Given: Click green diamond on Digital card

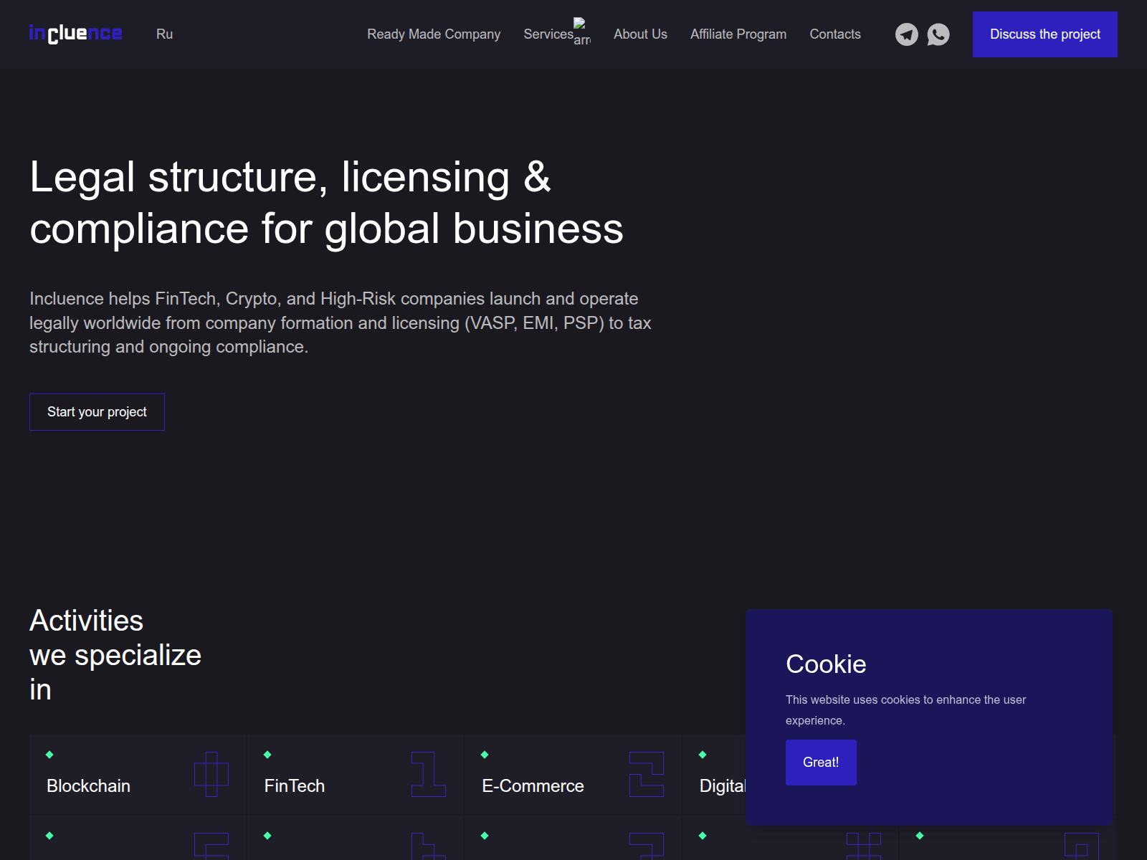Looking at the screenshot, I should click(703, 755).
